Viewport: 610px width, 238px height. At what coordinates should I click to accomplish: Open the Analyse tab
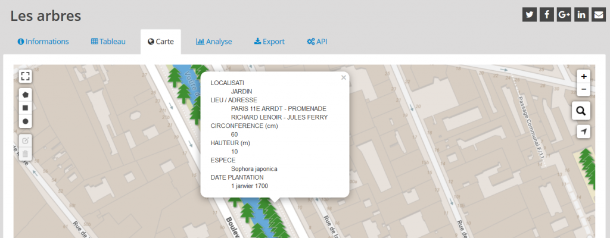coord(214,42)
